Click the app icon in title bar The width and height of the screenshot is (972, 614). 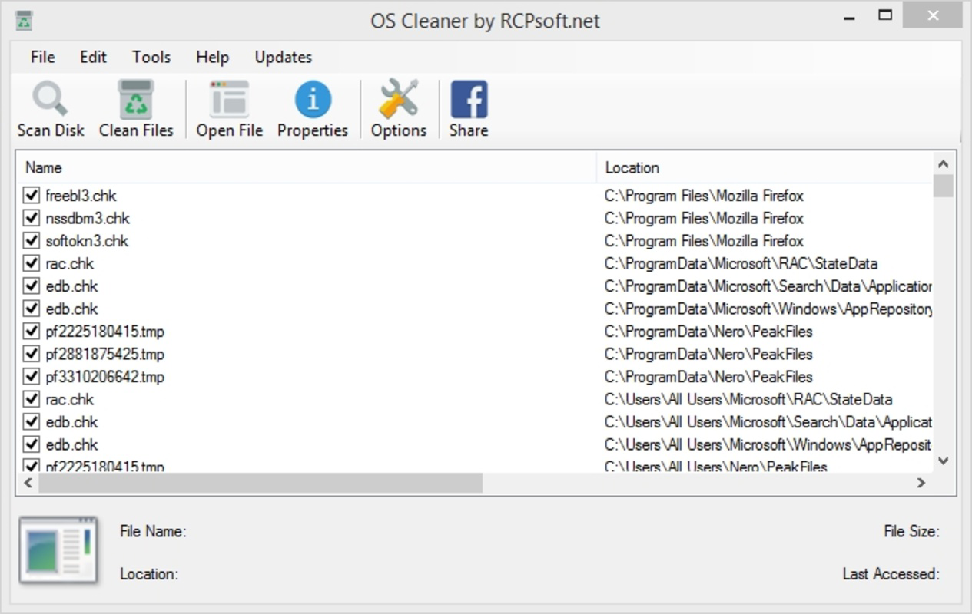24,20
